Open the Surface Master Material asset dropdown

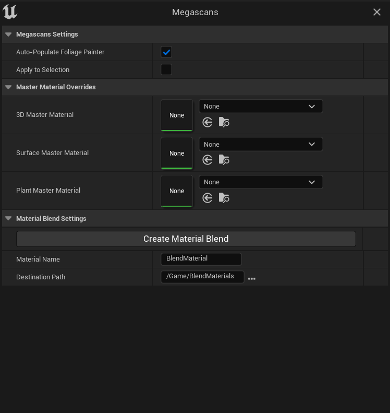click(261, 144)
